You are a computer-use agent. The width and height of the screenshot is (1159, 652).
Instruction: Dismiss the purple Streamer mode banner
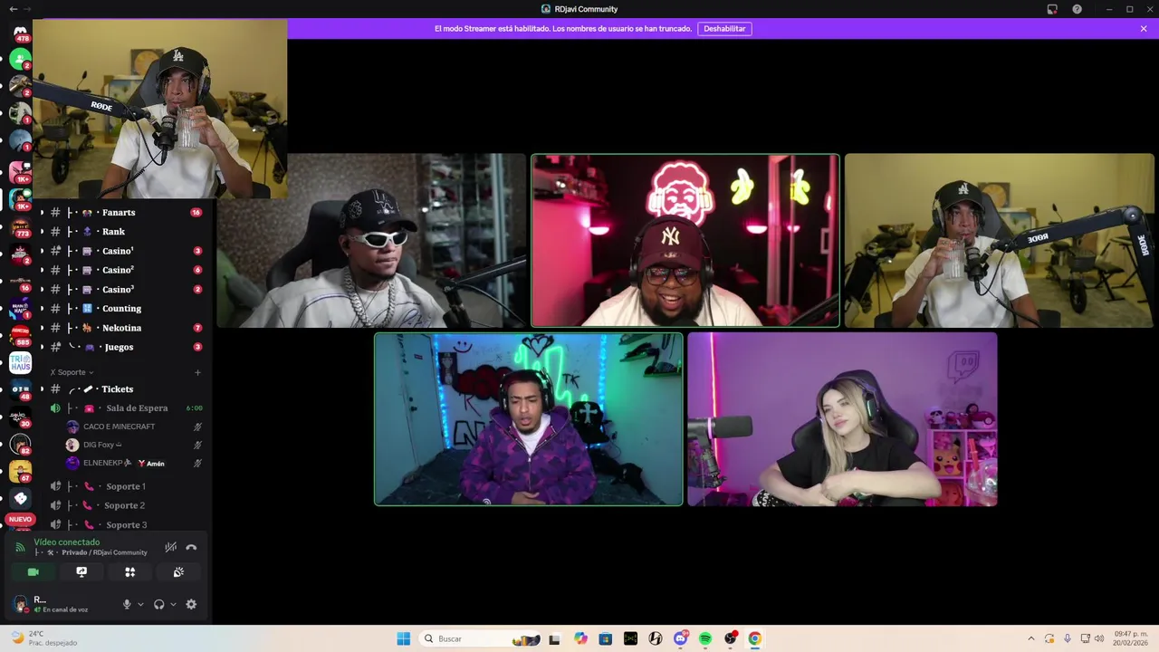1144,29
